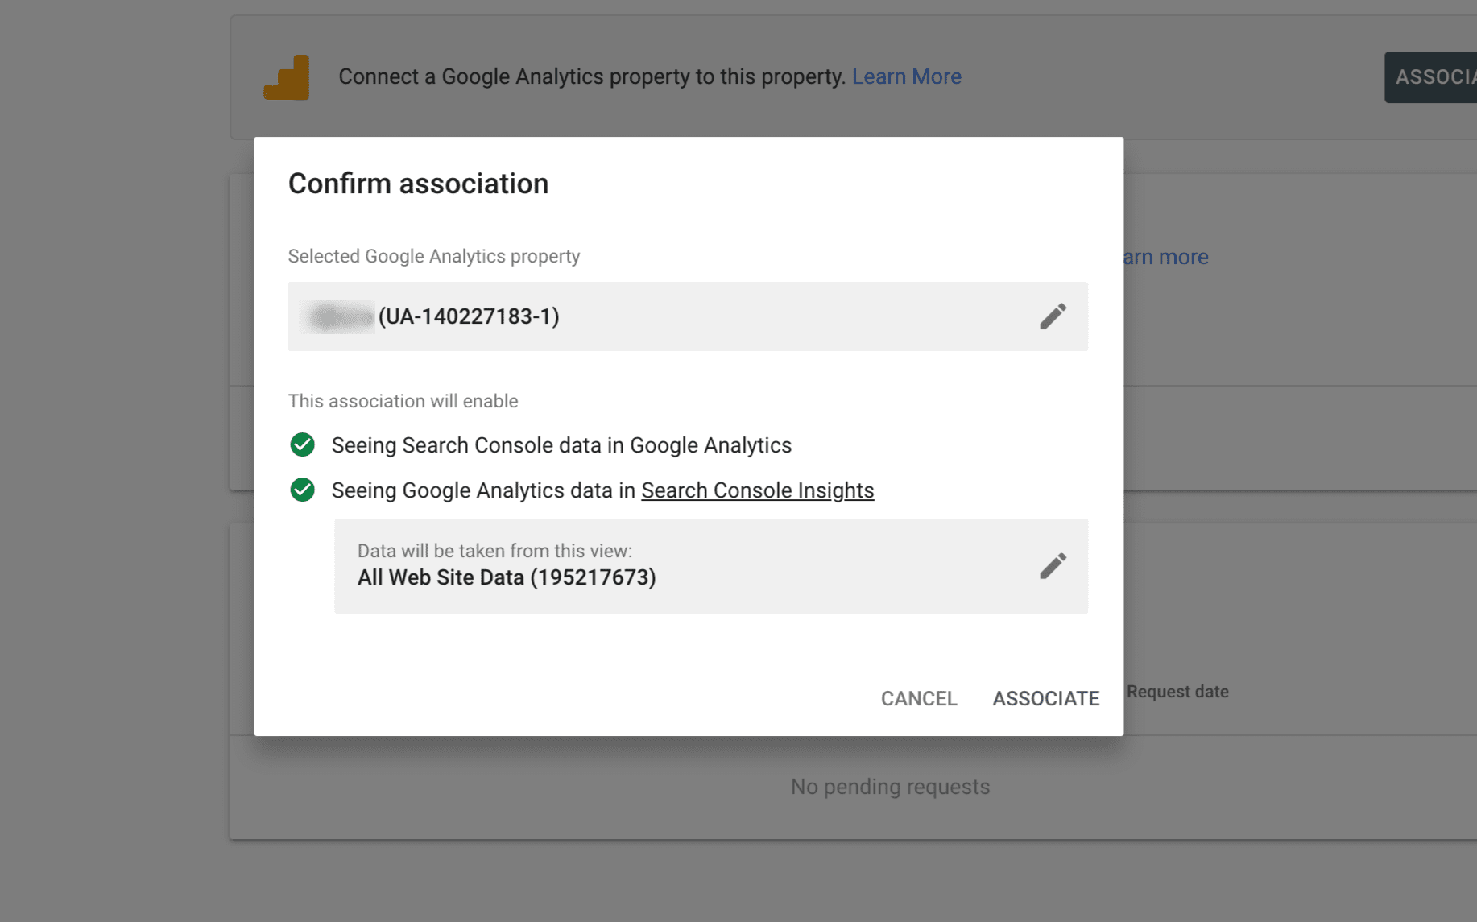Click the "Request date" column header
Viewport: 1477px width, 922px height.
[x=1177, y=691]
